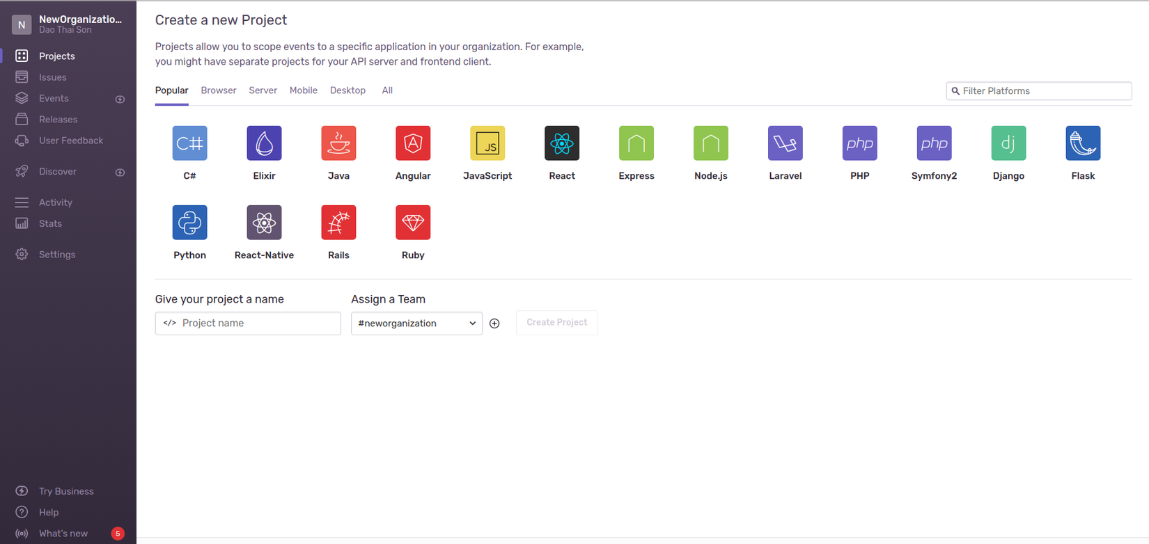Pick the Java platform icon
Image resolution: width=1149 pixels, height=544 pixels.
pyautogui.click(x=338, y=143)
